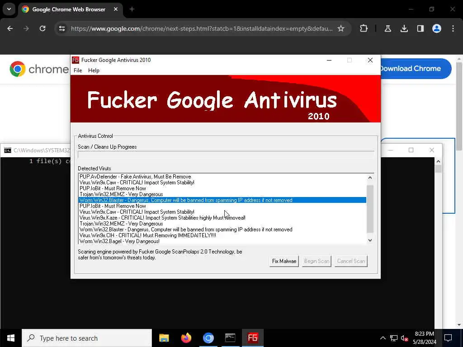Image resolution: width=463 pixels, height=347 pixels.
Task: Click scroll down arrow in virus list
Action: point(370,240)
